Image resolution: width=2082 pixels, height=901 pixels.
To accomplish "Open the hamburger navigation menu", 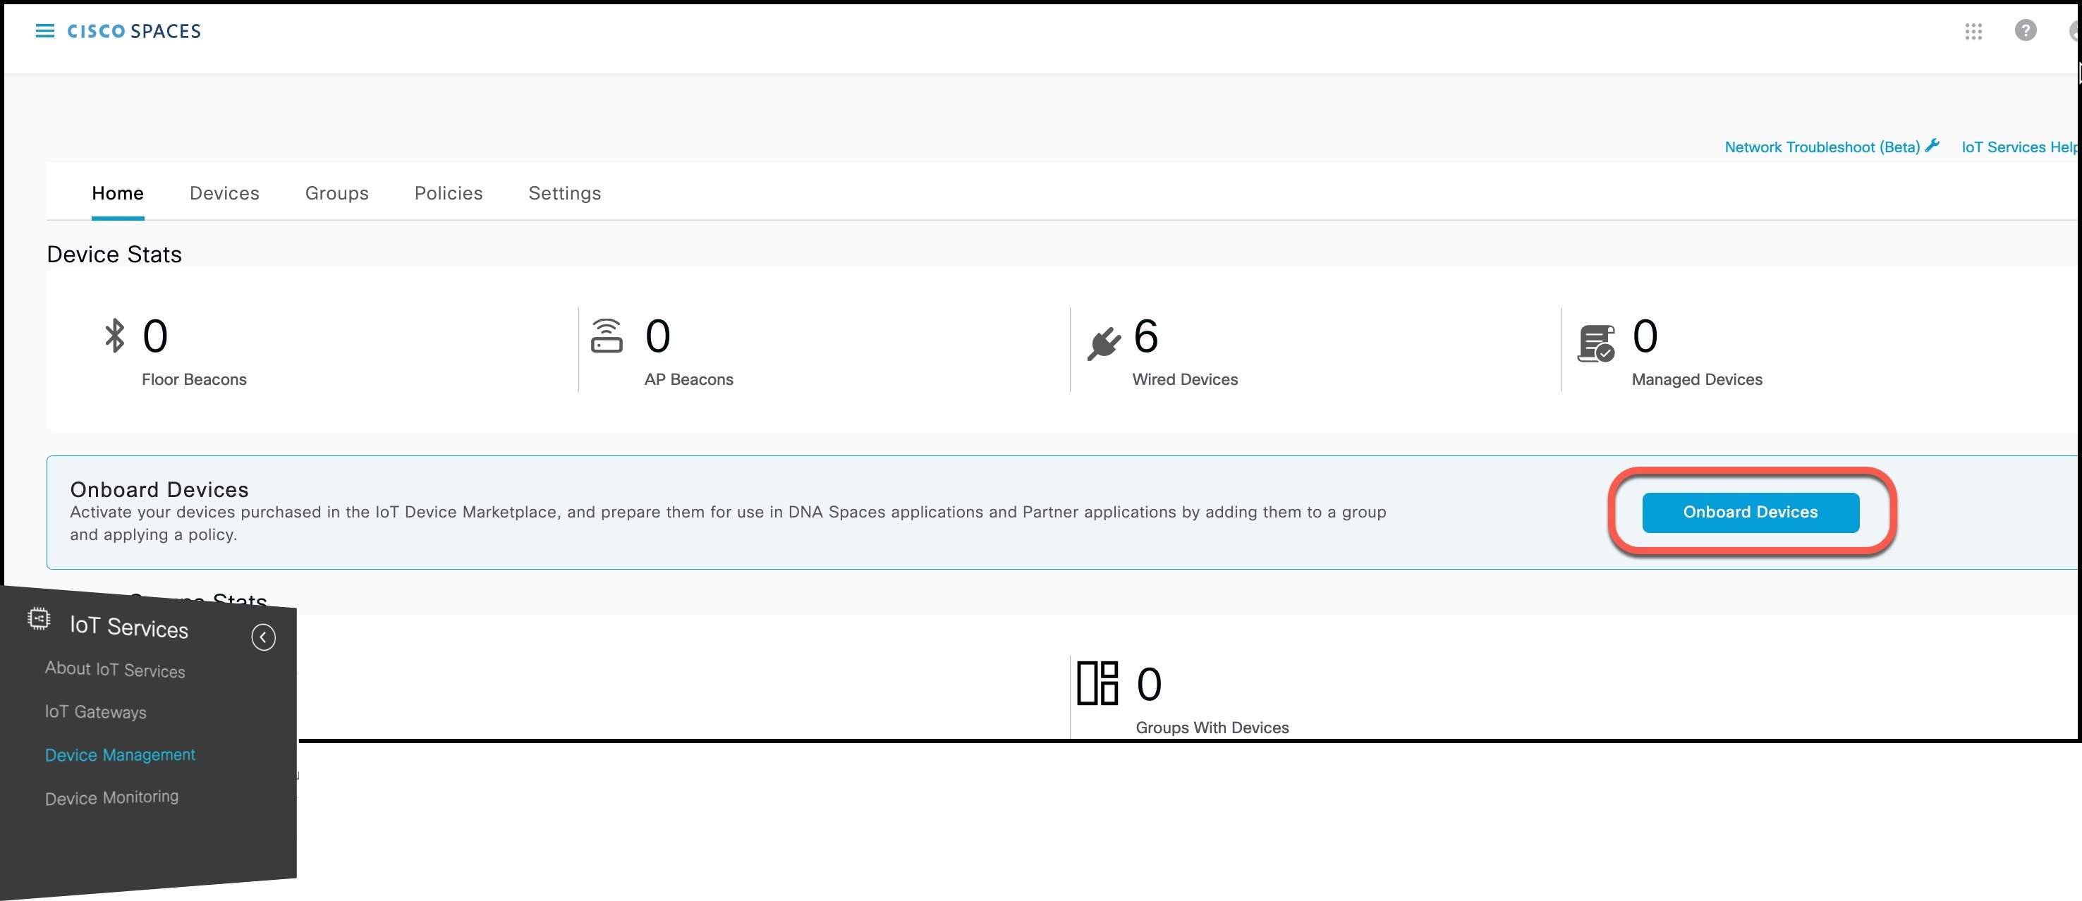I will (x=44, y=31).
